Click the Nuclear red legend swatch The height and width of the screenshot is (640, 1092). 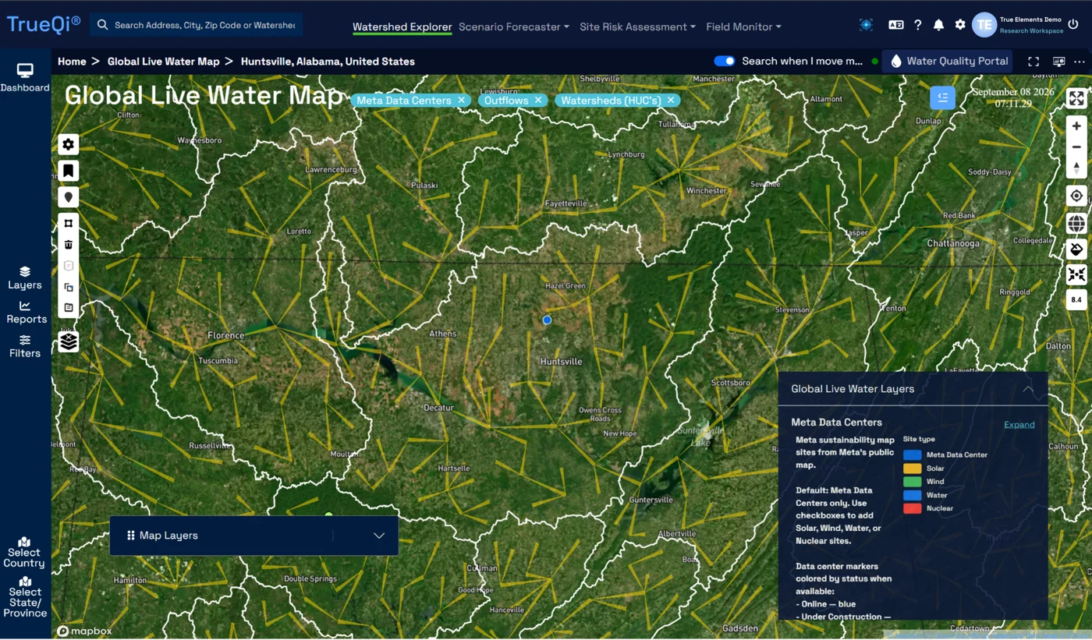coord(912,508)
